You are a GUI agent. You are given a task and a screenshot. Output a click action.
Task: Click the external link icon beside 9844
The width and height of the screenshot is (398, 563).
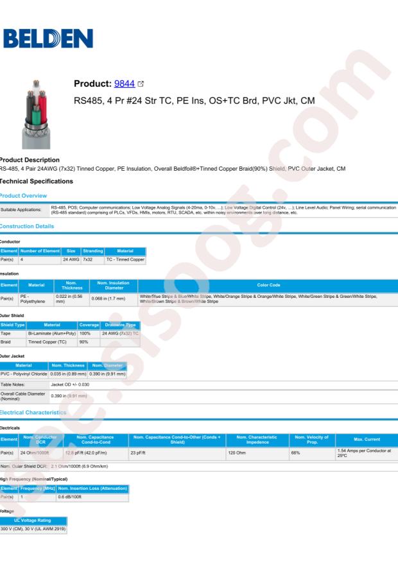click(141, 84)
